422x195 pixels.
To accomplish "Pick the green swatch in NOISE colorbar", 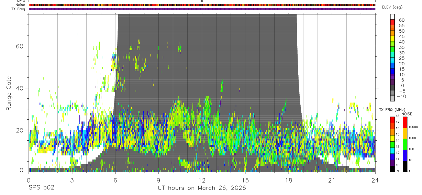I will [x=404, y=144].
